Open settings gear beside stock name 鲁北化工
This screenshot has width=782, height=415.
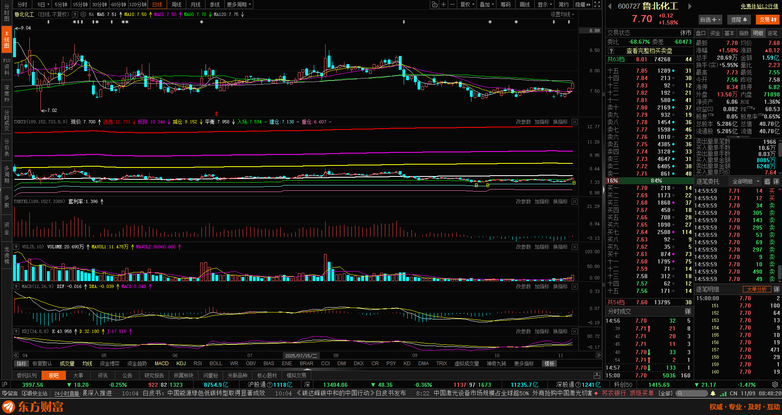tap(83, 14)
